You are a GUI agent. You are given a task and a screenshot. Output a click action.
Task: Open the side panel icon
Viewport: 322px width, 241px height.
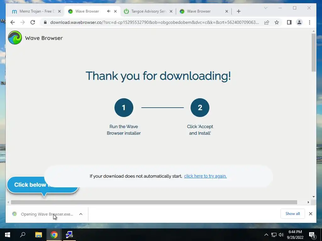pyautogui.click(x=289, y=22)
